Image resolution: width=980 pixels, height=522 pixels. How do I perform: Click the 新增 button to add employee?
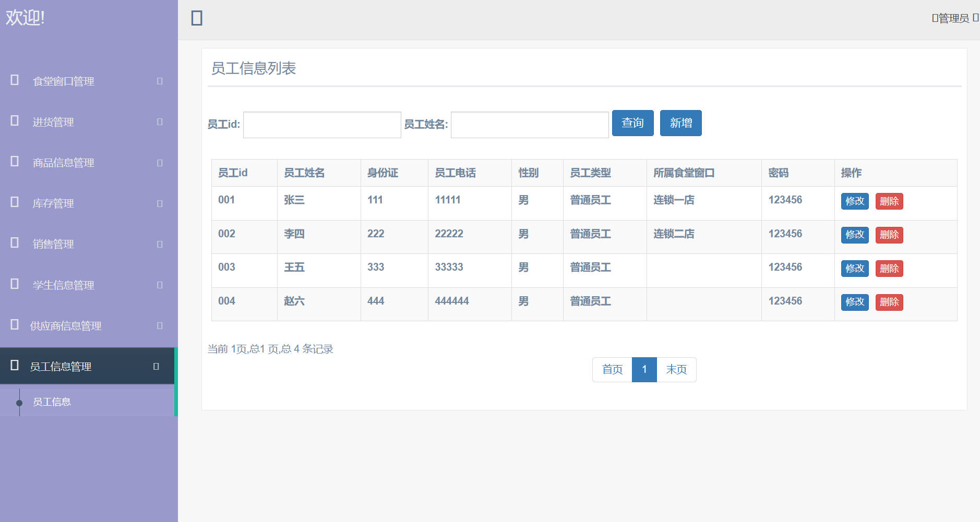pos(681,123)
